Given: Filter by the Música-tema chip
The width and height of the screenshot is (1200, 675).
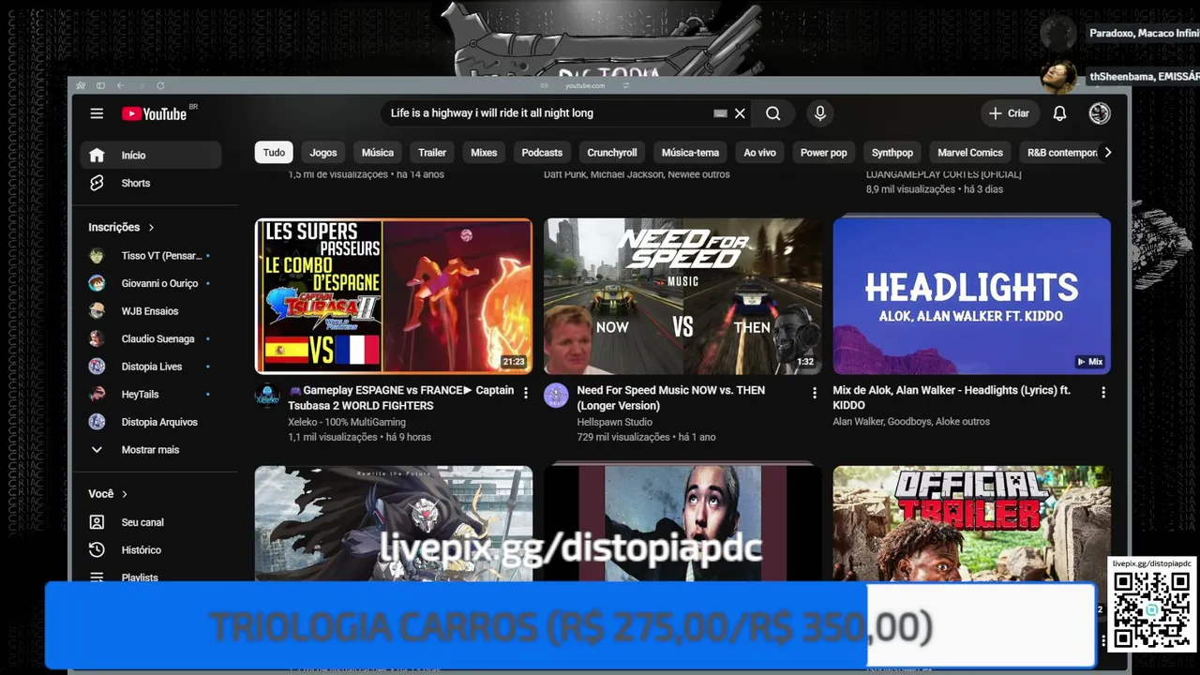Looking at the screenshot, I should click(x=690, y=153).
